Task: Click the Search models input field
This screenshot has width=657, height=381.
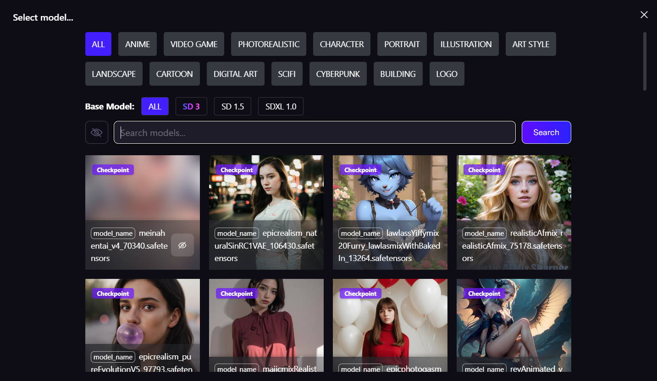Action: point(315,132)
